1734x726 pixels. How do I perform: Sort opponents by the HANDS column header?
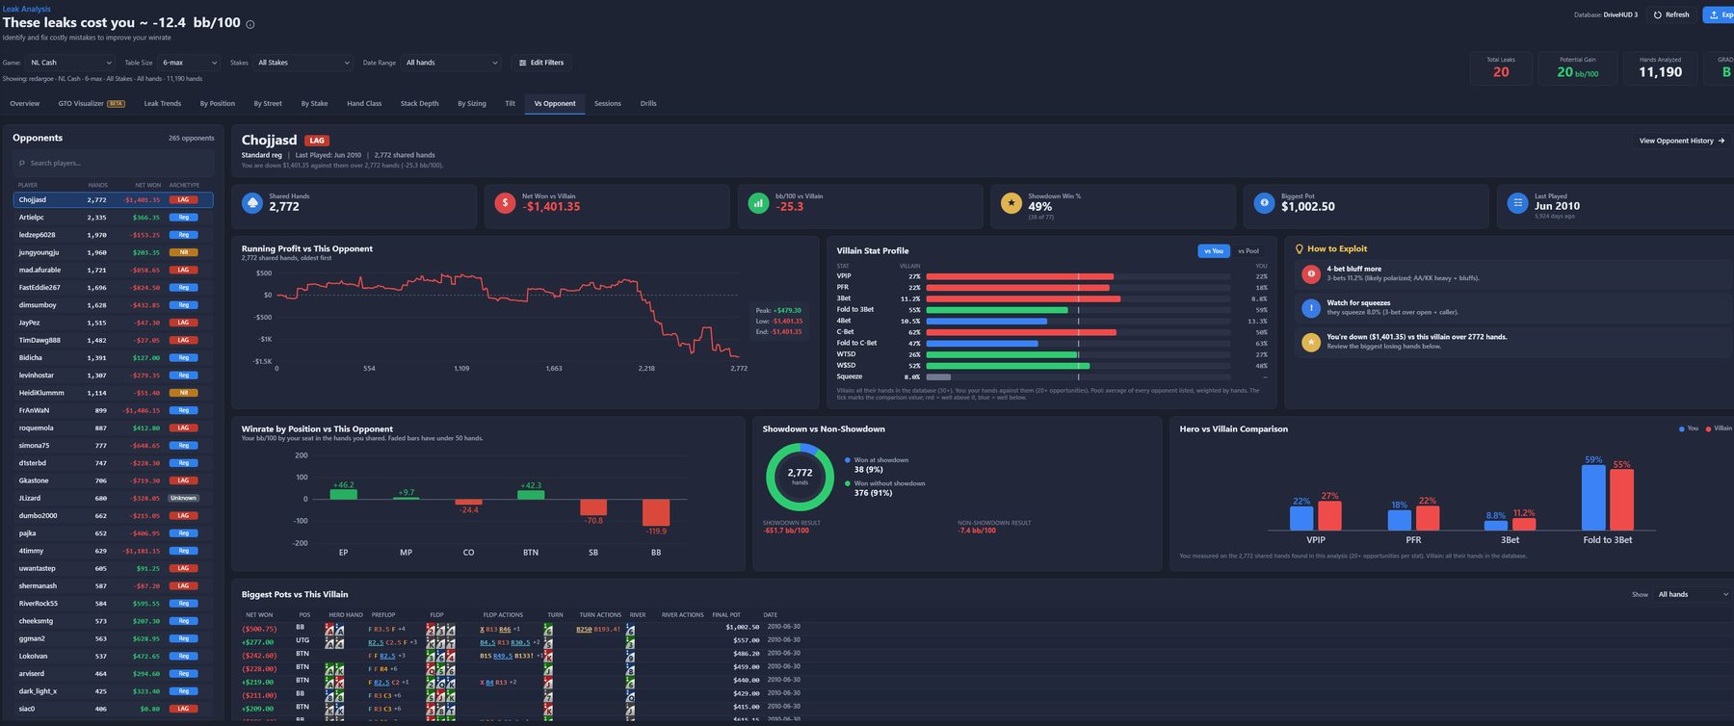[x=98, y=185]
